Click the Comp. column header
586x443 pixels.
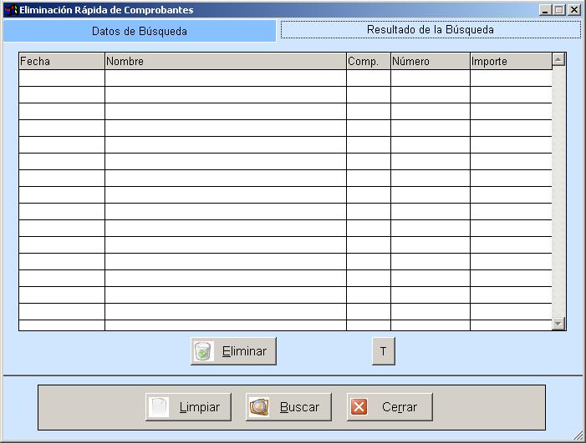pos(368,61)
